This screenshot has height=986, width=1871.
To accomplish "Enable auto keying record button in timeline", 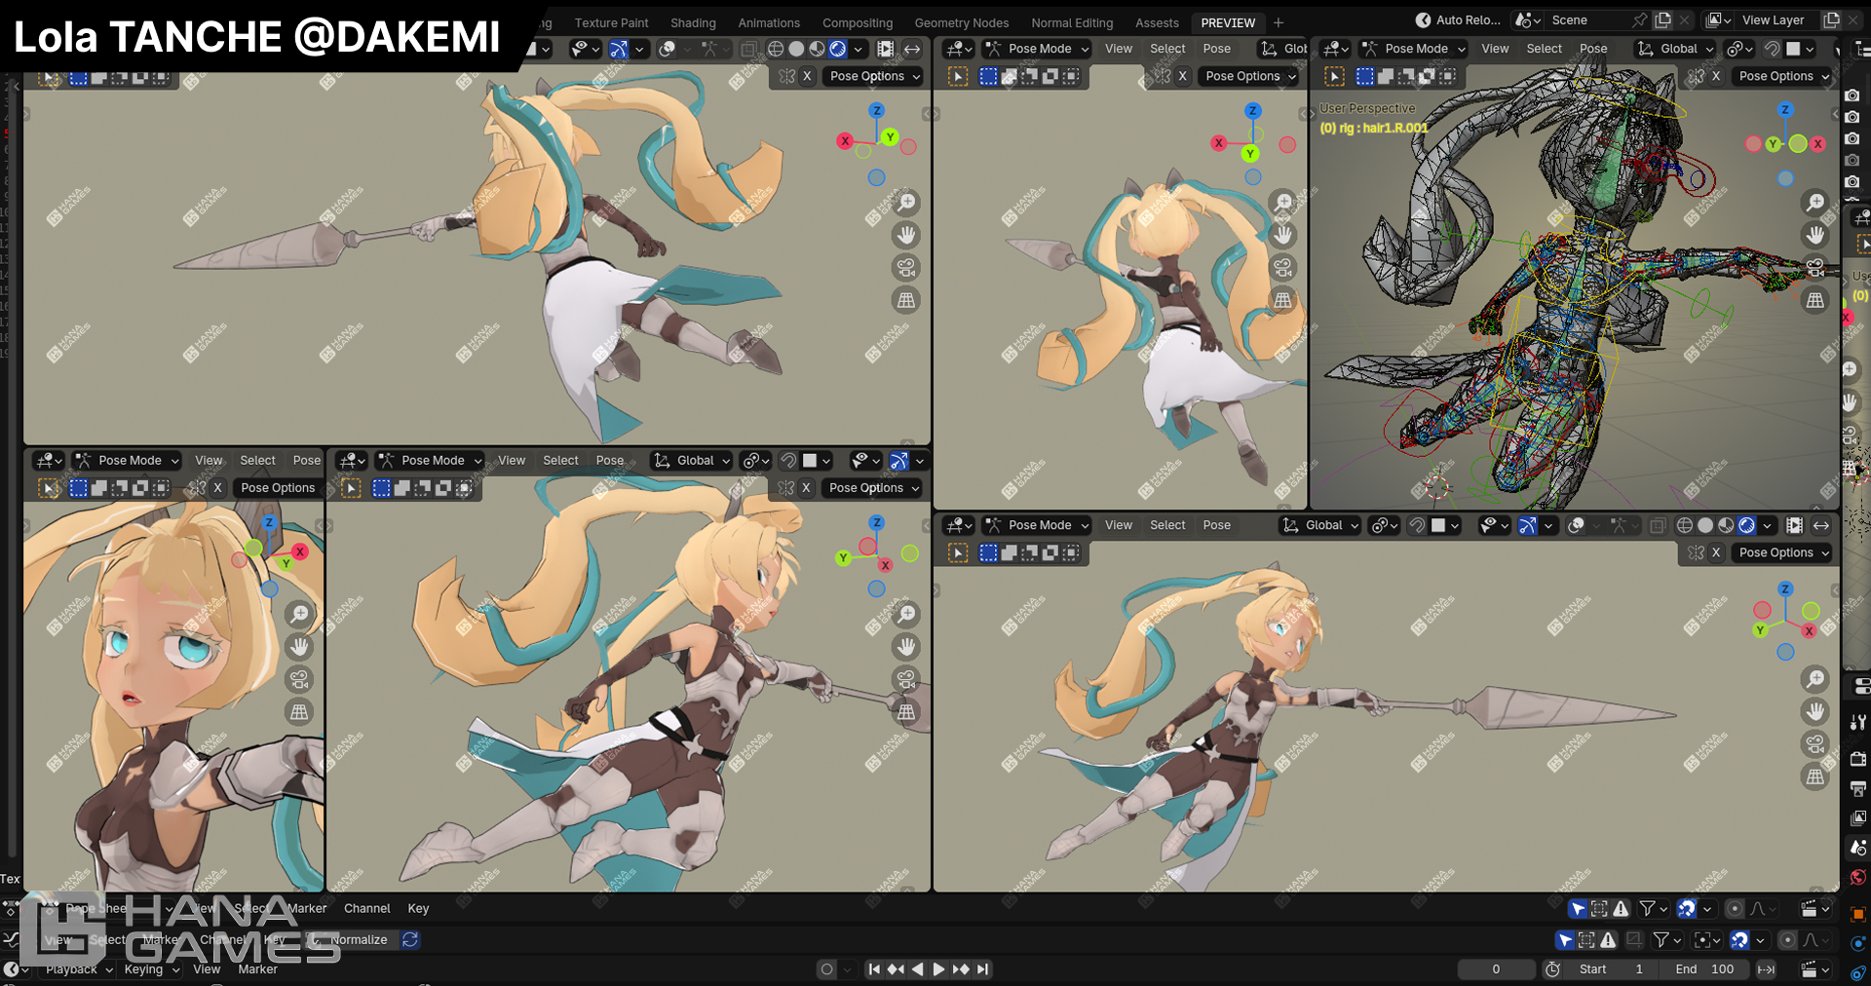I will click(x=826, y=969).
